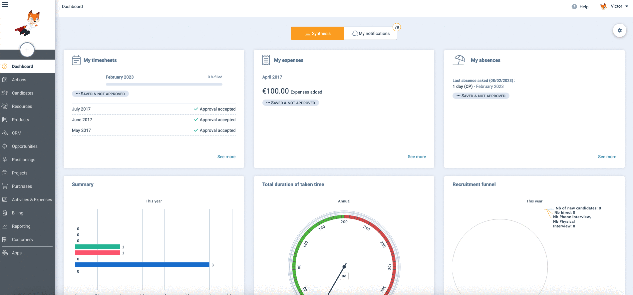This screenshot has height=295, width=633.
Task: Open Dashboard in the sidebar
Action: [28, 66]
